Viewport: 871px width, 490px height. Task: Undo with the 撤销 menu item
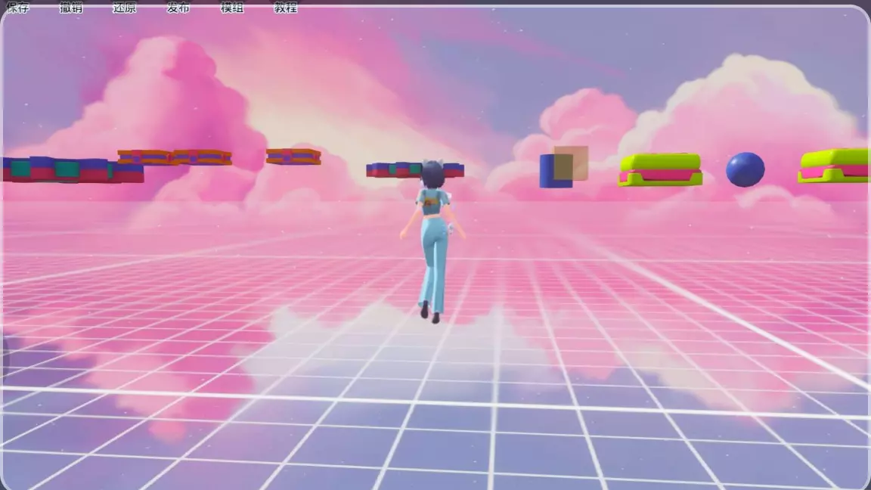[x=71, y=8]
